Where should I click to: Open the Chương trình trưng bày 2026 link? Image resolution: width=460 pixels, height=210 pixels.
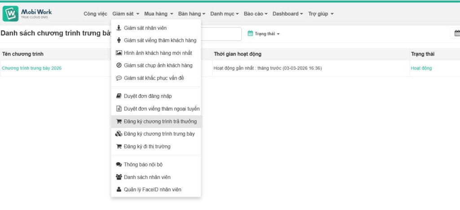coord(32,68)
